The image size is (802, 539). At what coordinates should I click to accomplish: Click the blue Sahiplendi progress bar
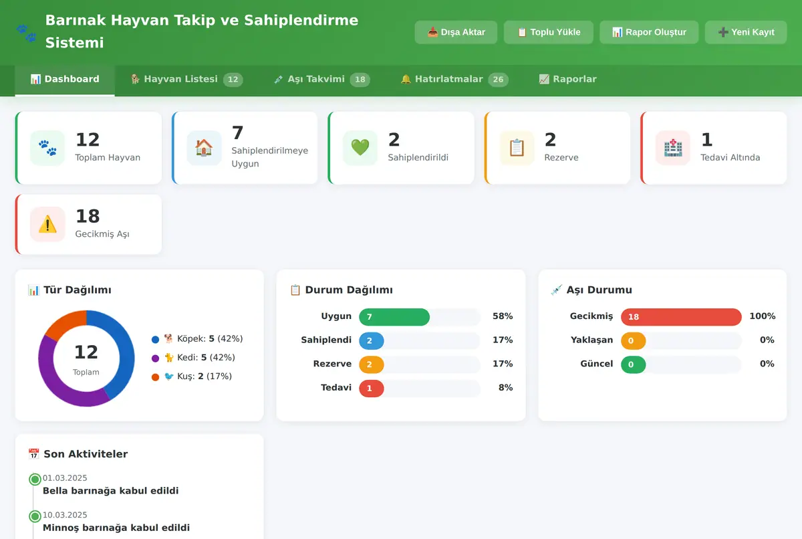click(x=372, y=340)
